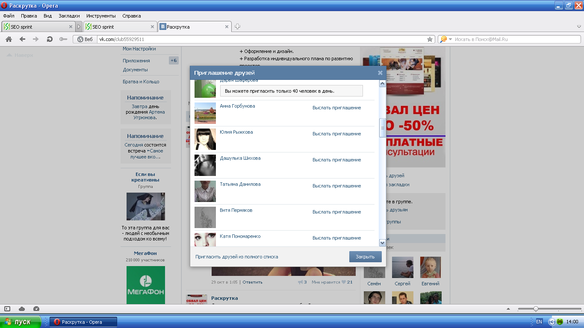Click the zoom slider handle

coord(536,309)
